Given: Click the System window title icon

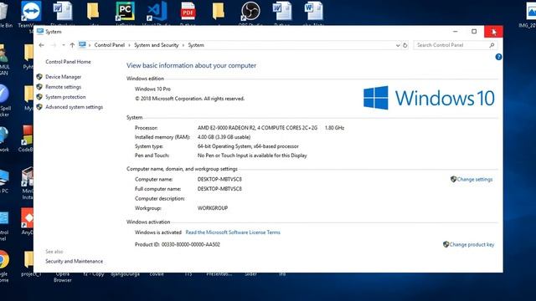Looking at the screenshot, I should [40, 32].
